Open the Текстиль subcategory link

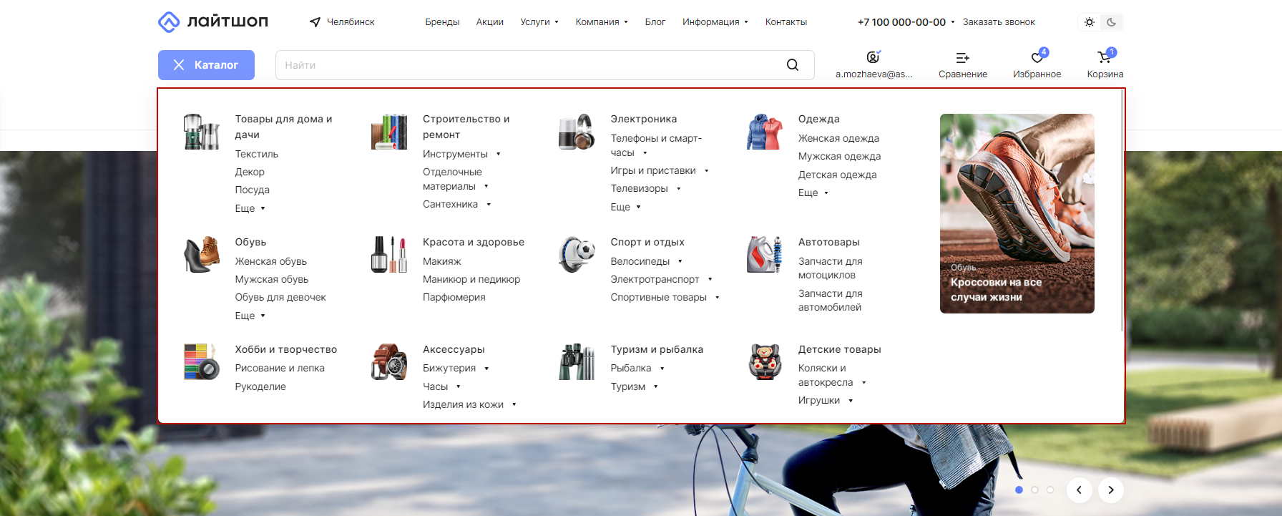(257, 154)
